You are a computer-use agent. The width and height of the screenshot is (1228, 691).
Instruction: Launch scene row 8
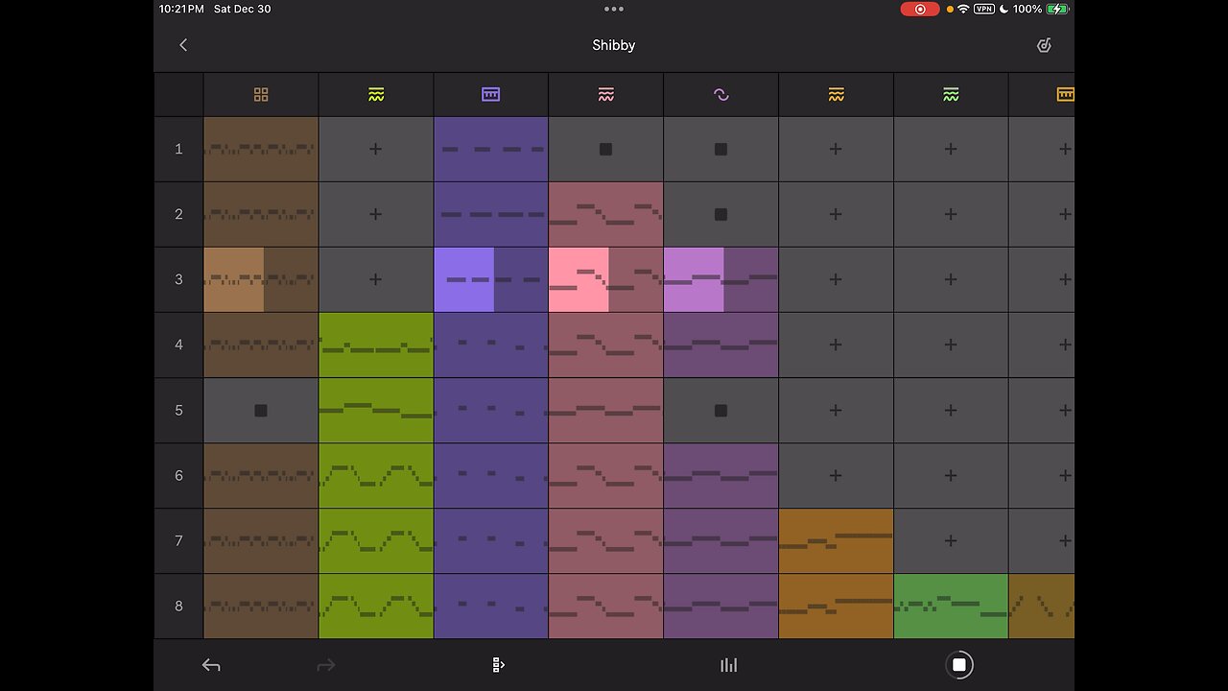point(178,606)
